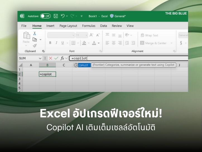This screenshot has height=152, width=202.
Task: Click the Undo arrow icon
Action: pyautogui.click(x=63, y=16)
